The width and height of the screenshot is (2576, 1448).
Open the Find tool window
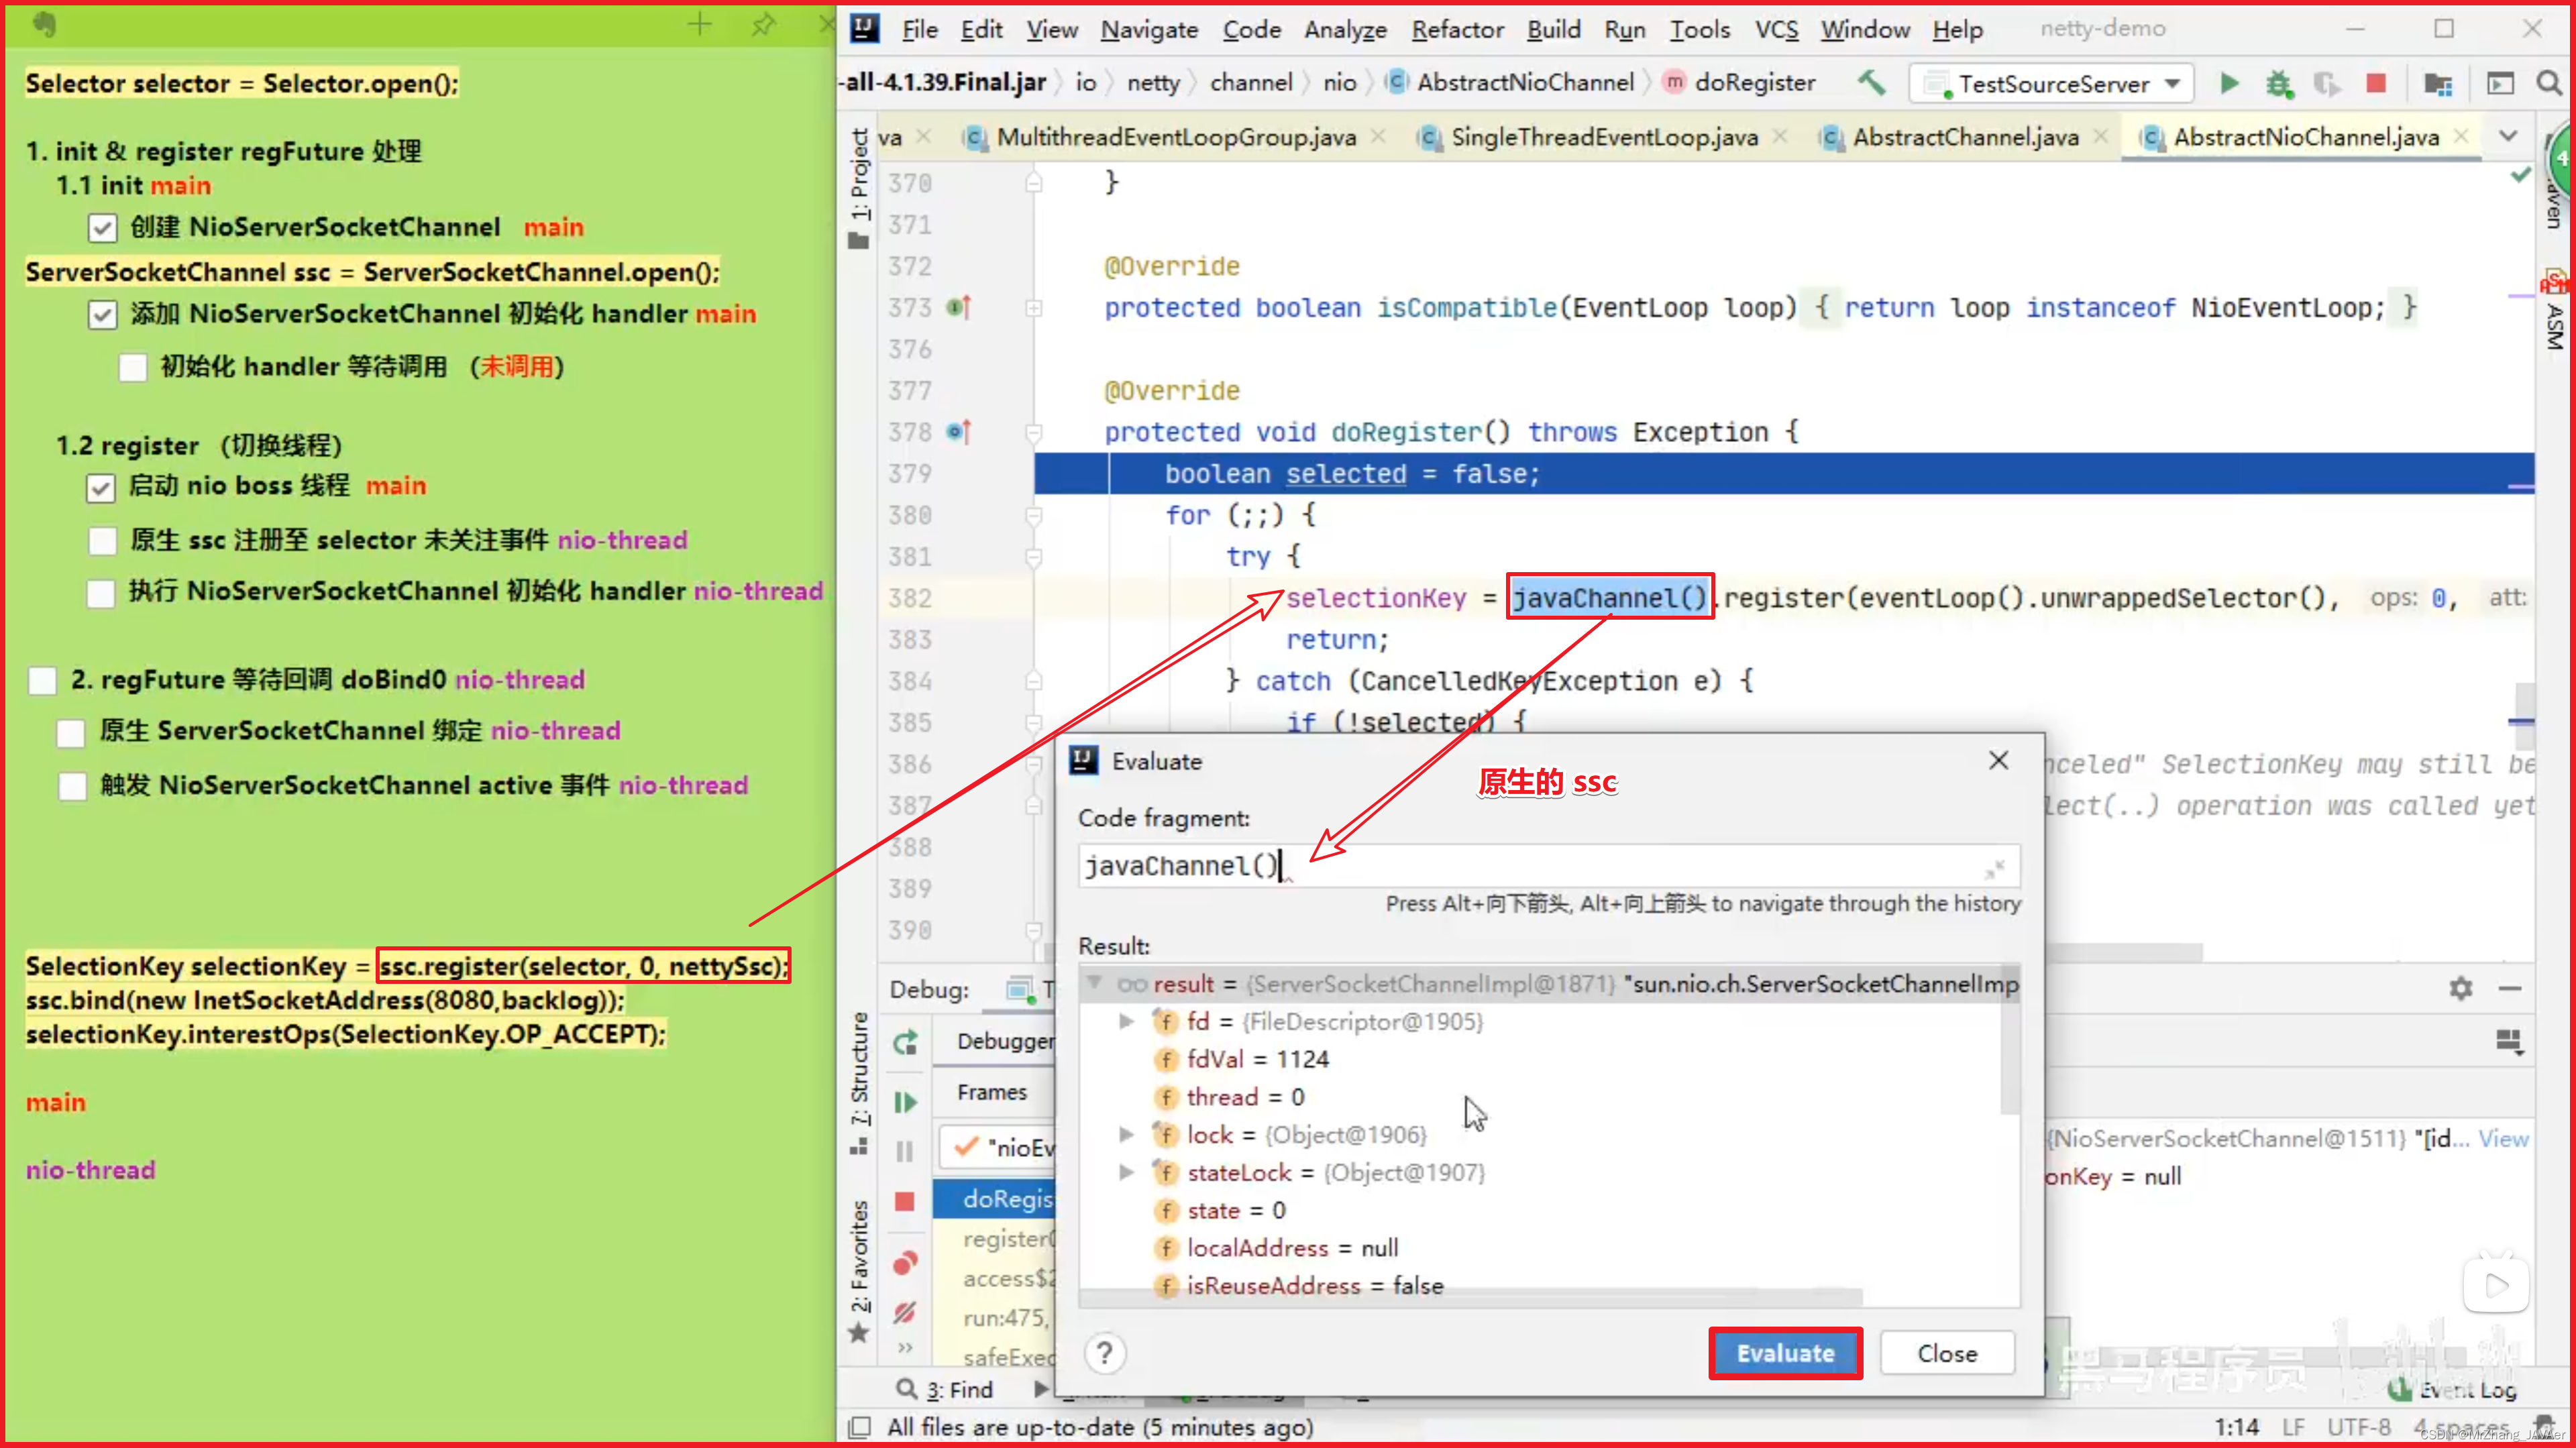pyautogui.click(x=946, y=1389)
